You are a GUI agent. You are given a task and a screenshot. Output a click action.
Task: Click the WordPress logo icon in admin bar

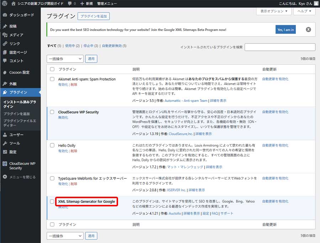[x=5, y=4]
